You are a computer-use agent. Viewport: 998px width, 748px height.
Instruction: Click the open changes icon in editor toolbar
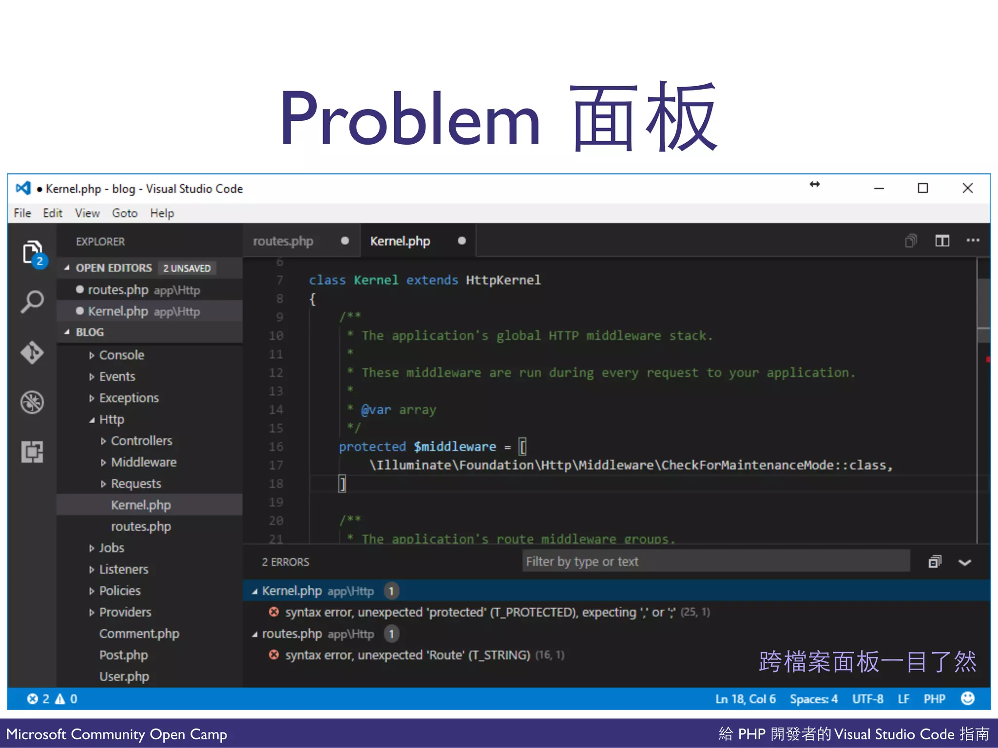tap(911, 241)
